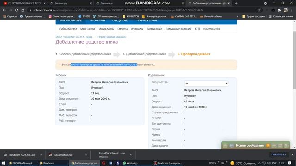Click step 3 Проверка данных

pyautogui.click(x=194, y=54)
